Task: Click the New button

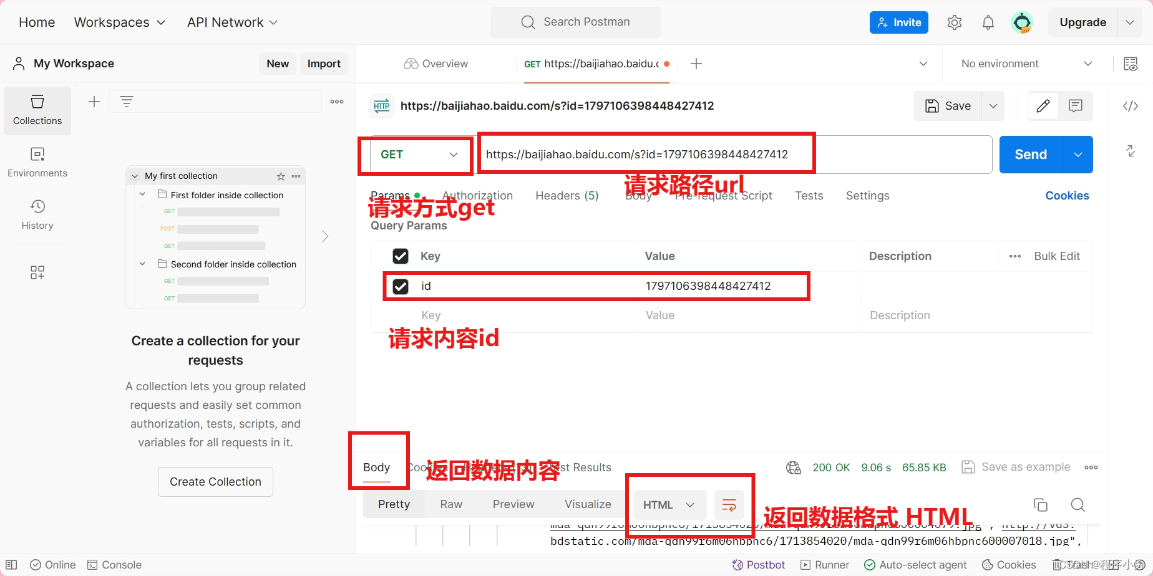Action: [x=278, y=64]
